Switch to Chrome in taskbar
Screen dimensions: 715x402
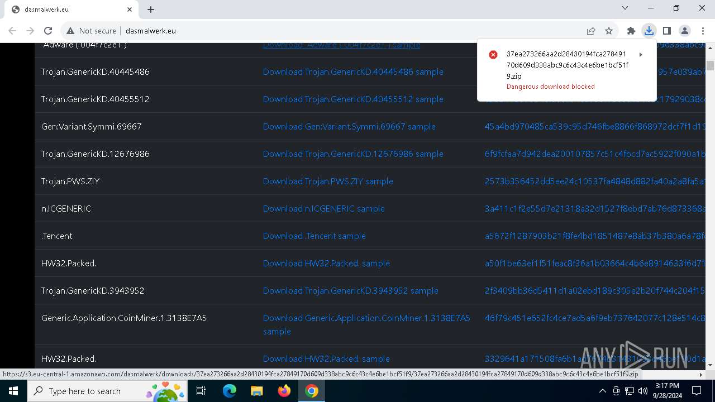[312, 391]
